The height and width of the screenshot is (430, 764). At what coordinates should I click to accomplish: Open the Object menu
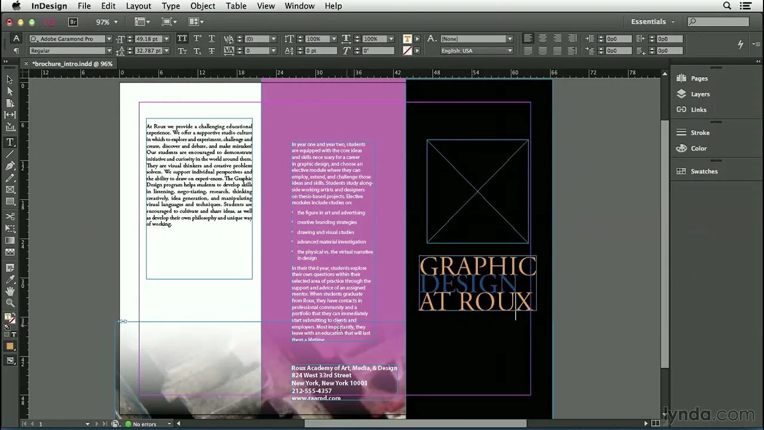[x=202, y=6]
